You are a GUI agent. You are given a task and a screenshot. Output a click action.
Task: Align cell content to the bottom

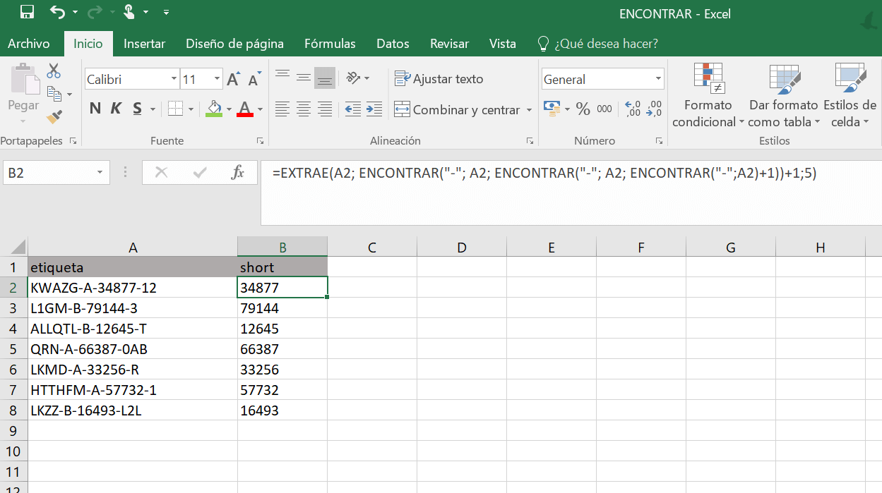[325, 78]
